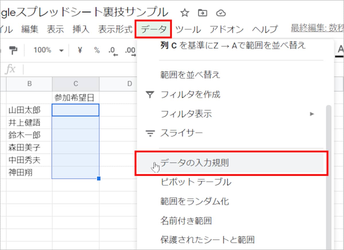Image resolution: width=344 pixels, height=250 pixels.
Task: Open the ツール menu
Action: (188, 29)
